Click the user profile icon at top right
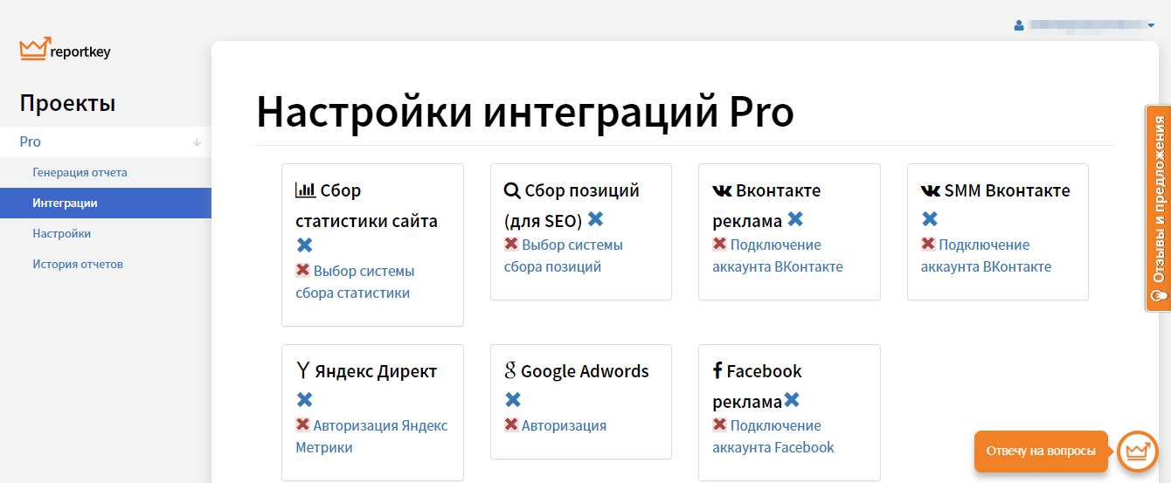The height and width of the screenshot is (483, 1171). coord(1019,25)
